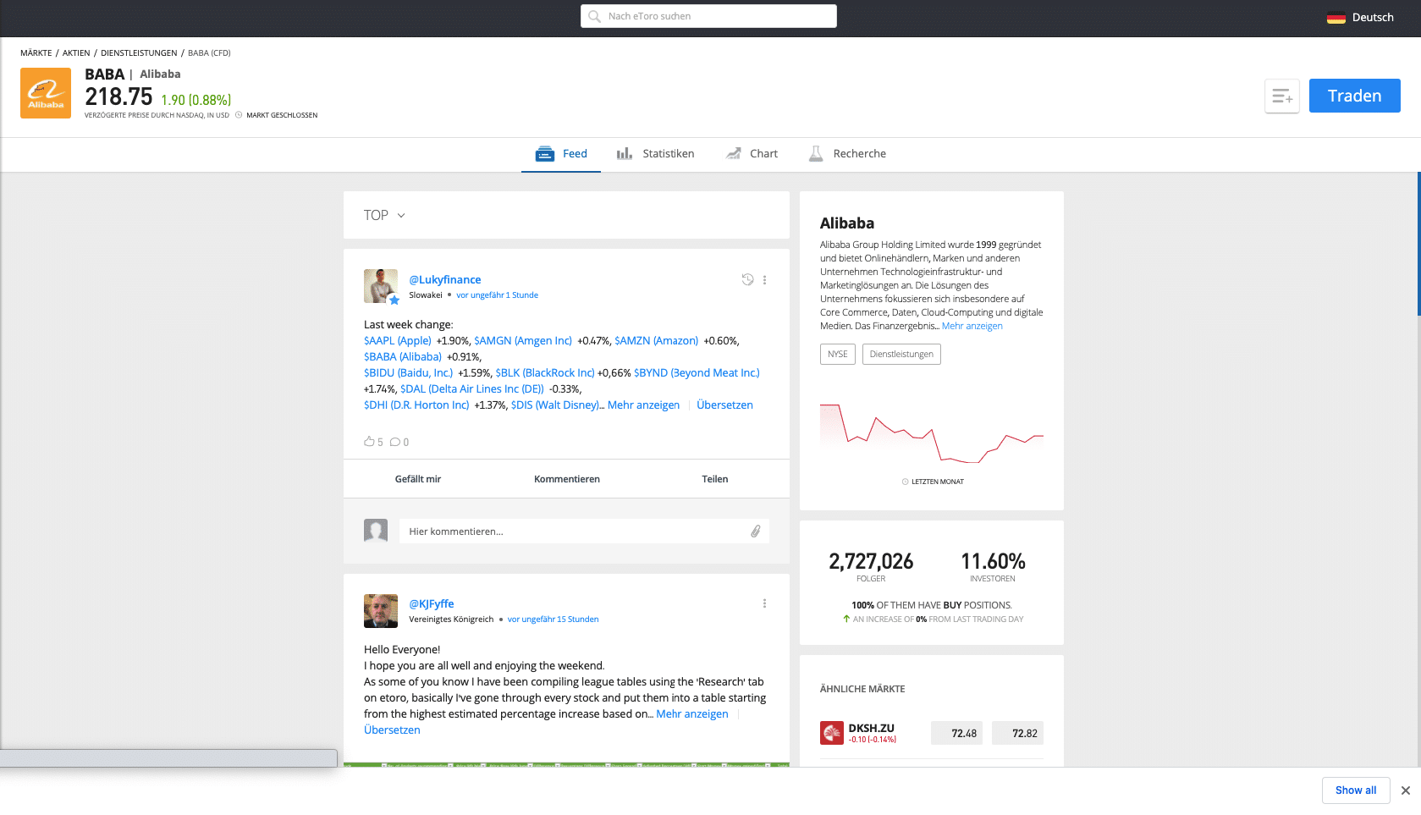Viewport: 1421px width, 815px height.
Task: Click the 'Gefällt mir' button
Action: pos(418,479)
